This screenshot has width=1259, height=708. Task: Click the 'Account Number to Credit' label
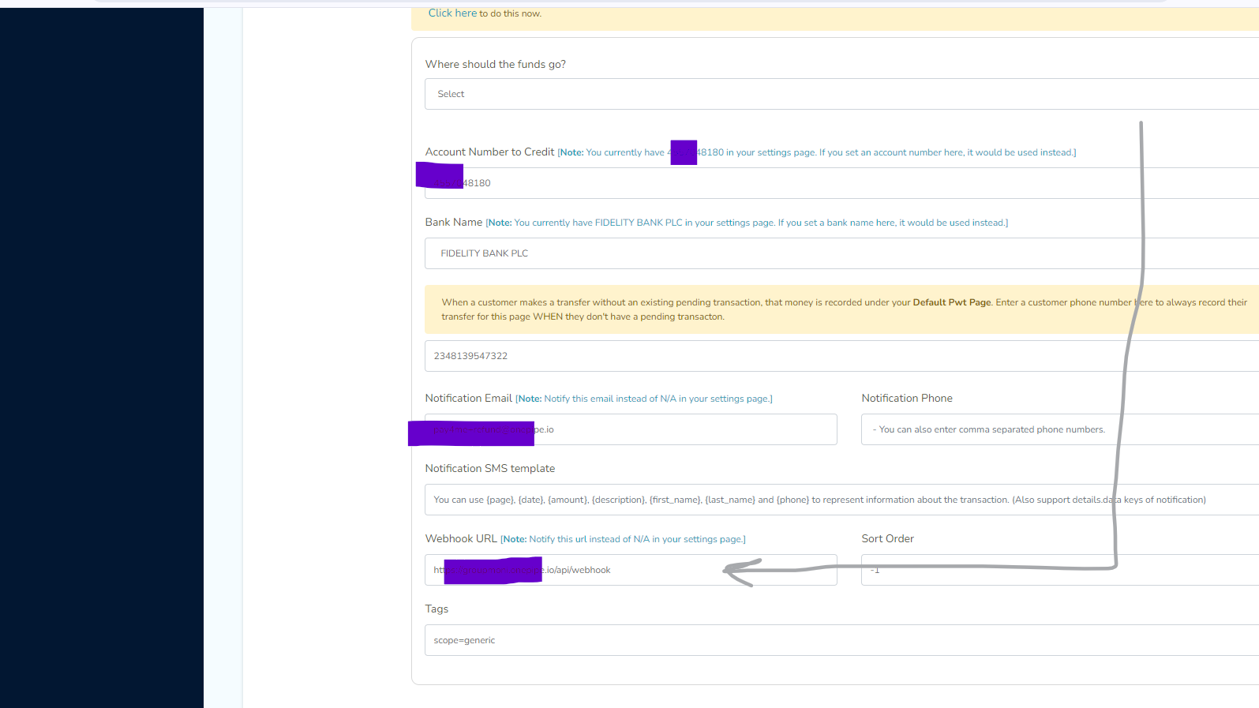(x=489, y=152)
